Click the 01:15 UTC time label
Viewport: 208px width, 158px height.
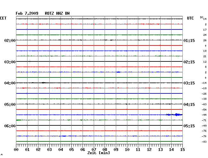[x=189, y=40]
